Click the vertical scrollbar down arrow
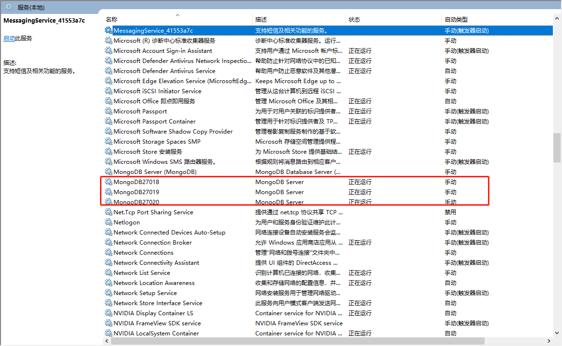This screenshot has width=562, height=346. pyautogui.click(x=557, y=333)
